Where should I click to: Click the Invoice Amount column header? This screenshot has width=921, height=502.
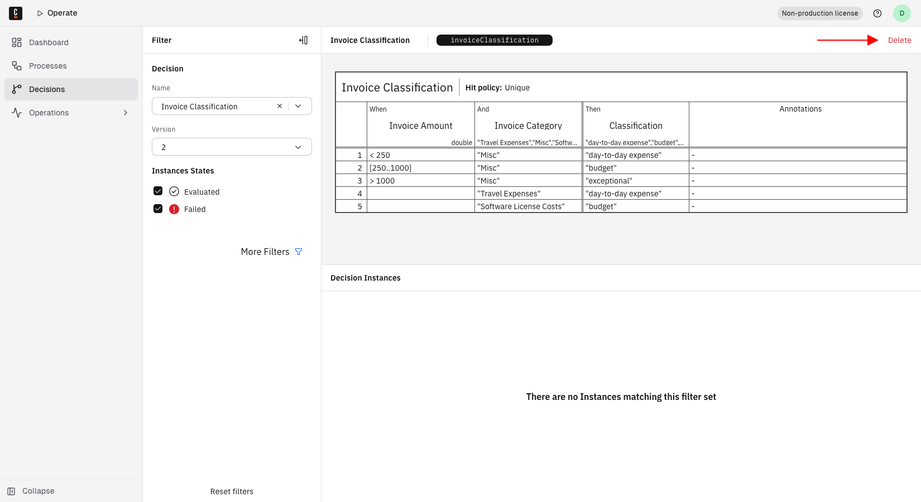pyautogui.click(x=421, y=125)
